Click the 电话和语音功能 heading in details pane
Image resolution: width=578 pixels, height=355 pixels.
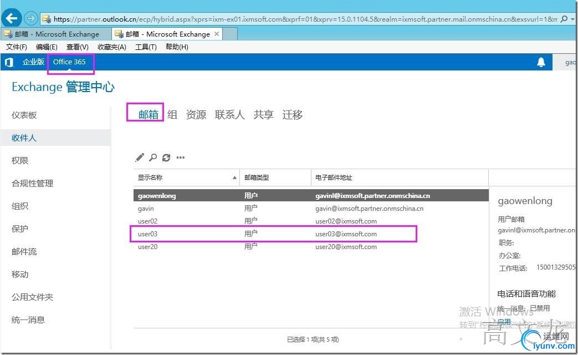(x=526, y=294)
